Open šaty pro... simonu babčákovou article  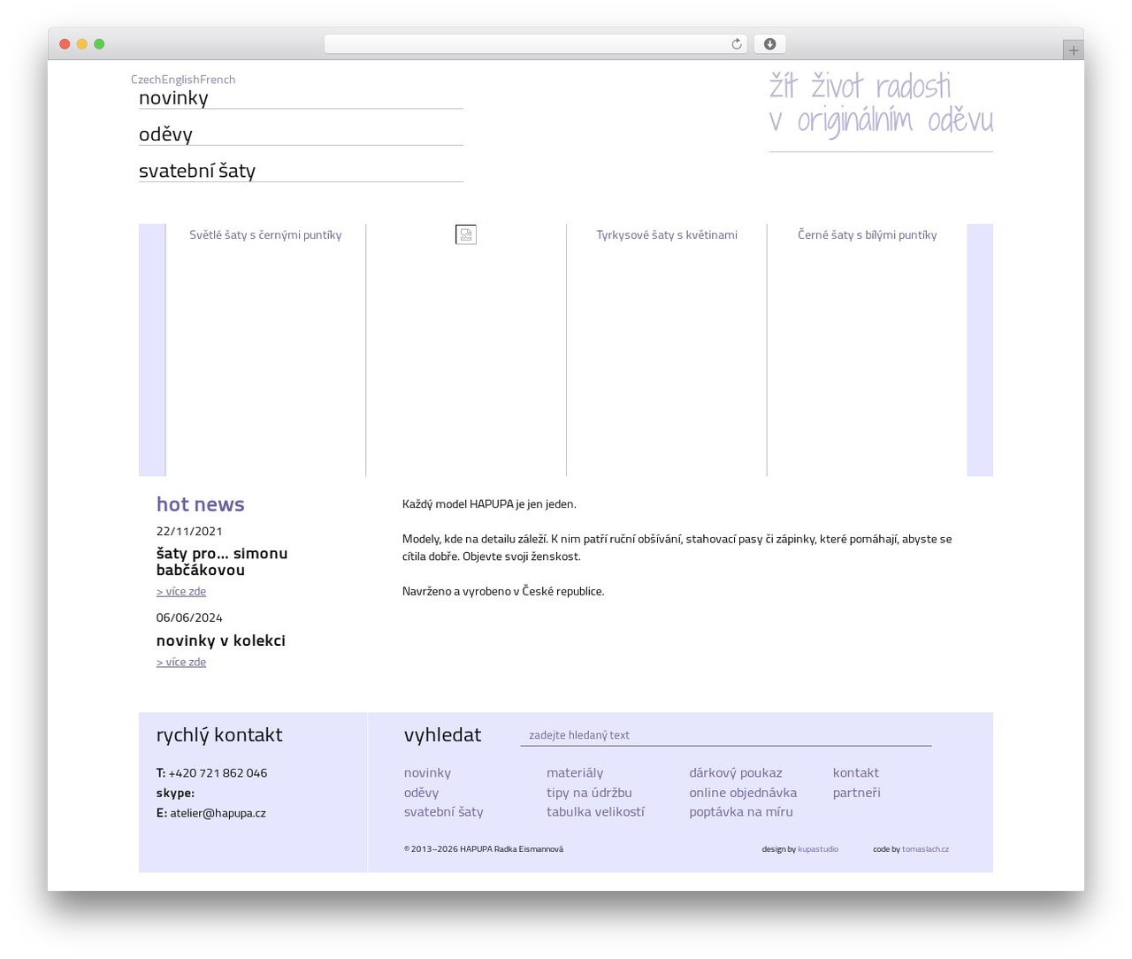222,561
